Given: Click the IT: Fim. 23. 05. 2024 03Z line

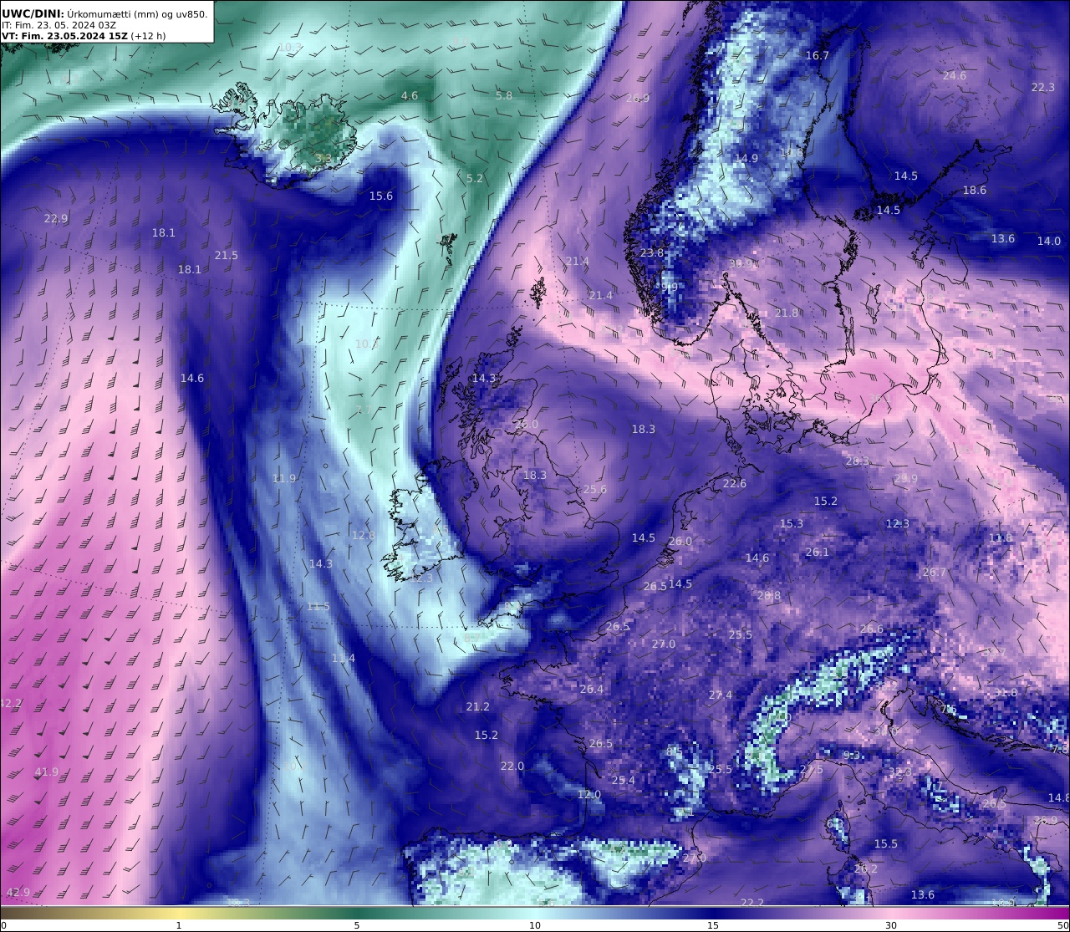Looking at the screenshot, I should click(59, 25).
